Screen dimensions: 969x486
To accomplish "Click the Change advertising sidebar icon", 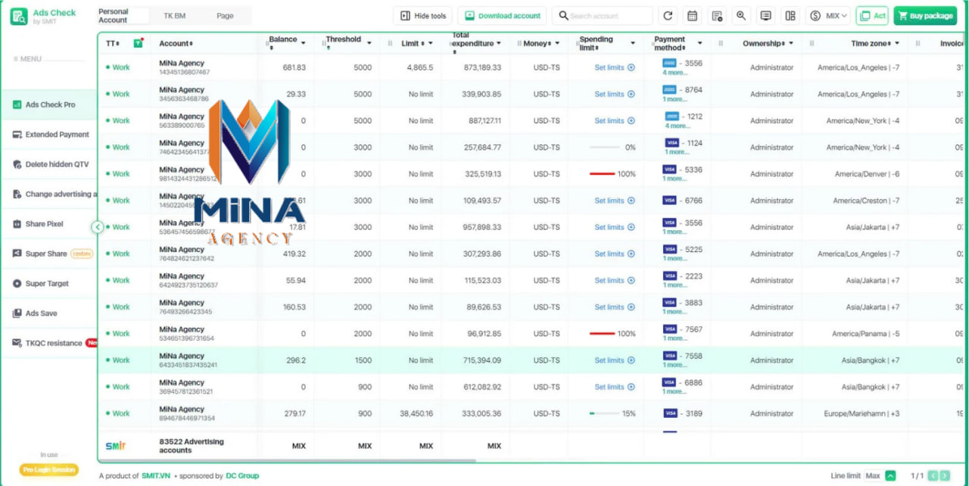I will [x=17, y=195].
